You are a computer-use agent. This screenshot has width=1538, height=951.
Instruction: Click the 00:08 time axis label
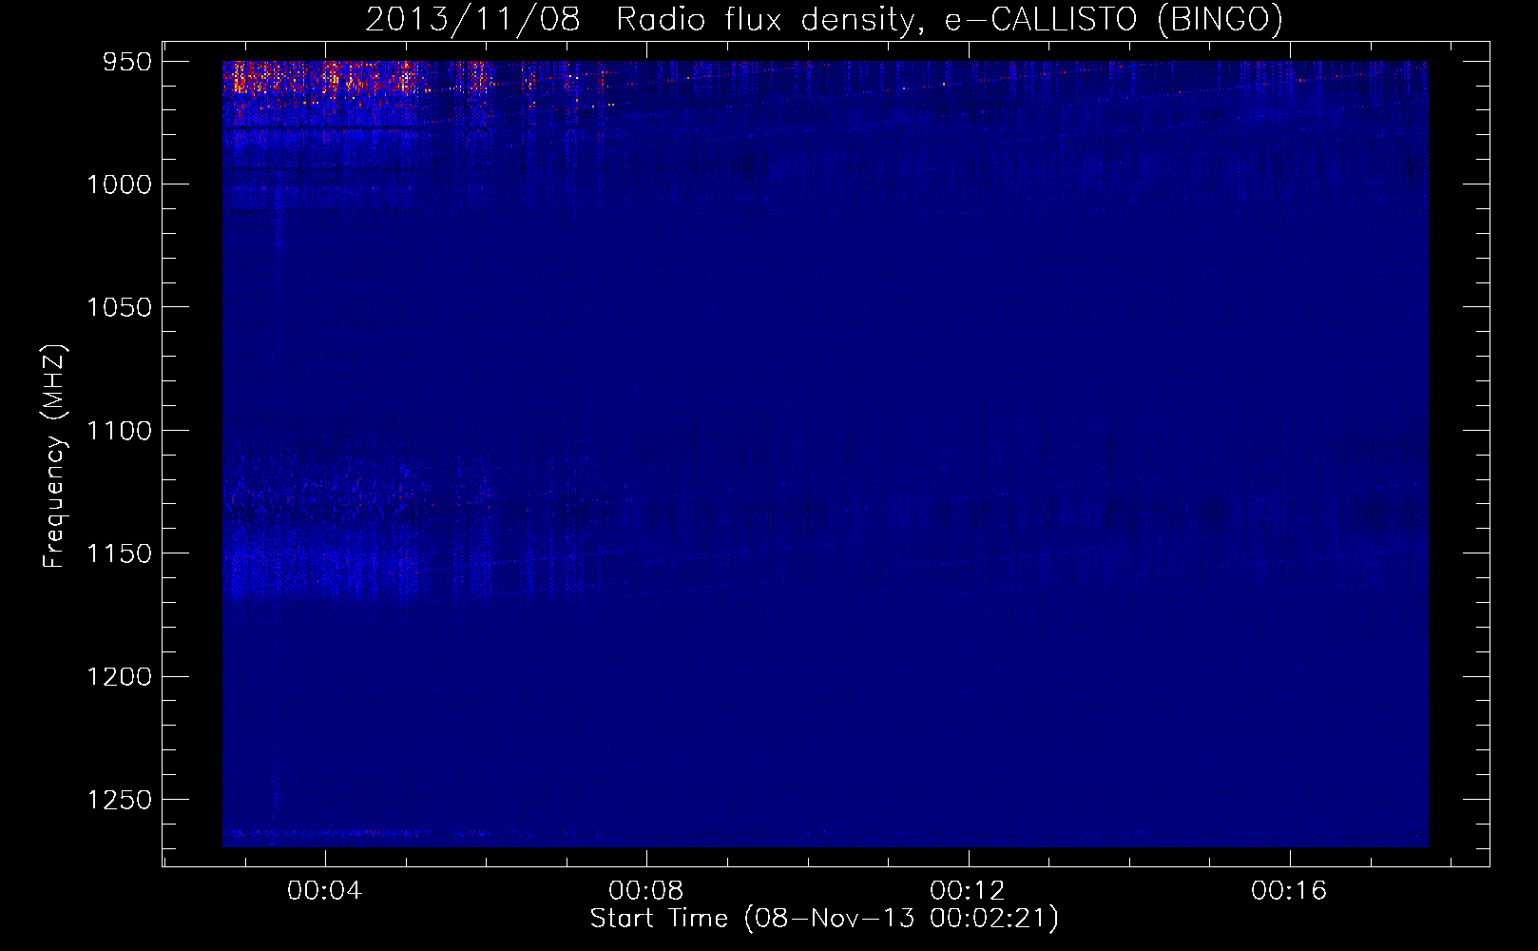click(646, 890)
